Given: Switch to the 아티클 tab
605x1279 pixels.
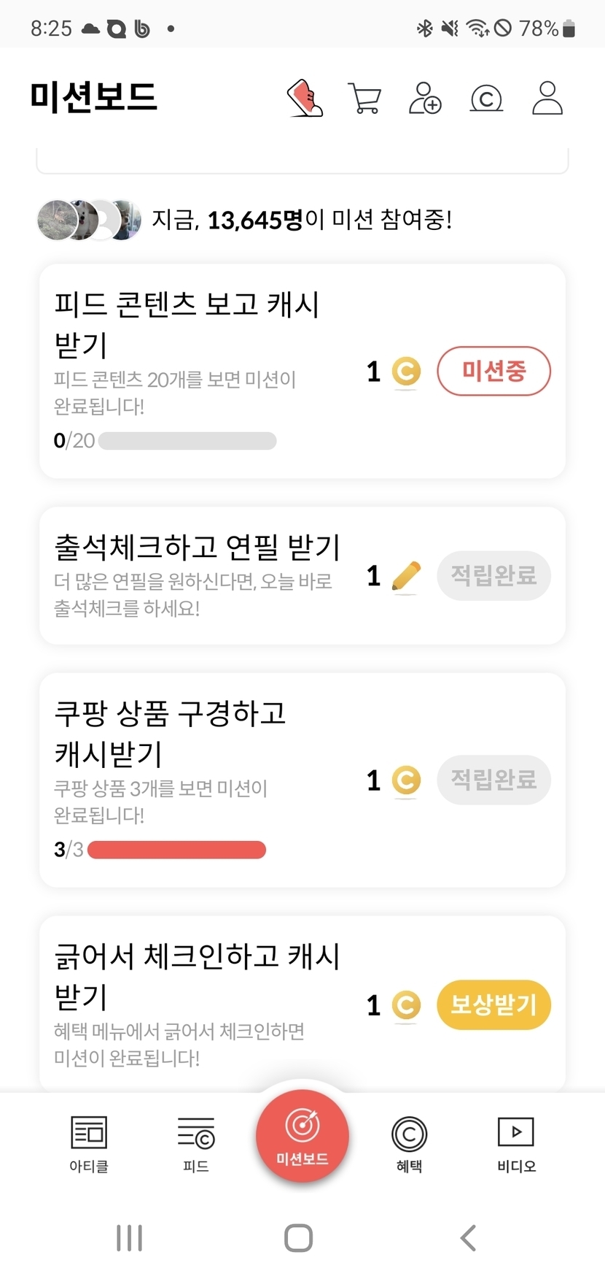Looking at the screenshot, I should (x=89, y=1143).
